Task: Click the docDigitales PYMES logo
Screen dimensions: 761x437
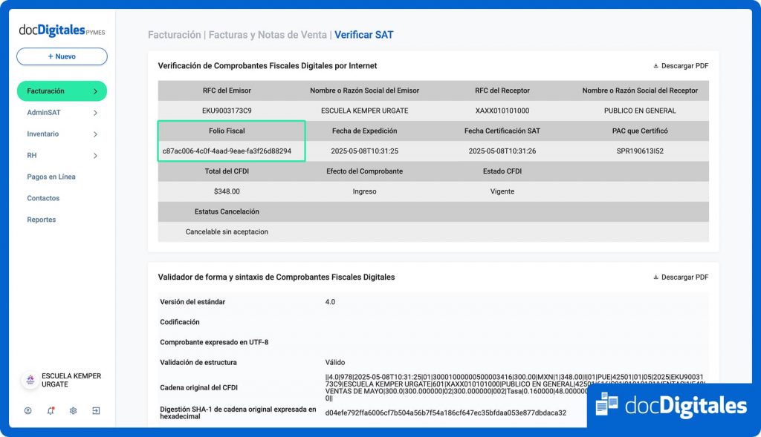Action: coord(62,30)
